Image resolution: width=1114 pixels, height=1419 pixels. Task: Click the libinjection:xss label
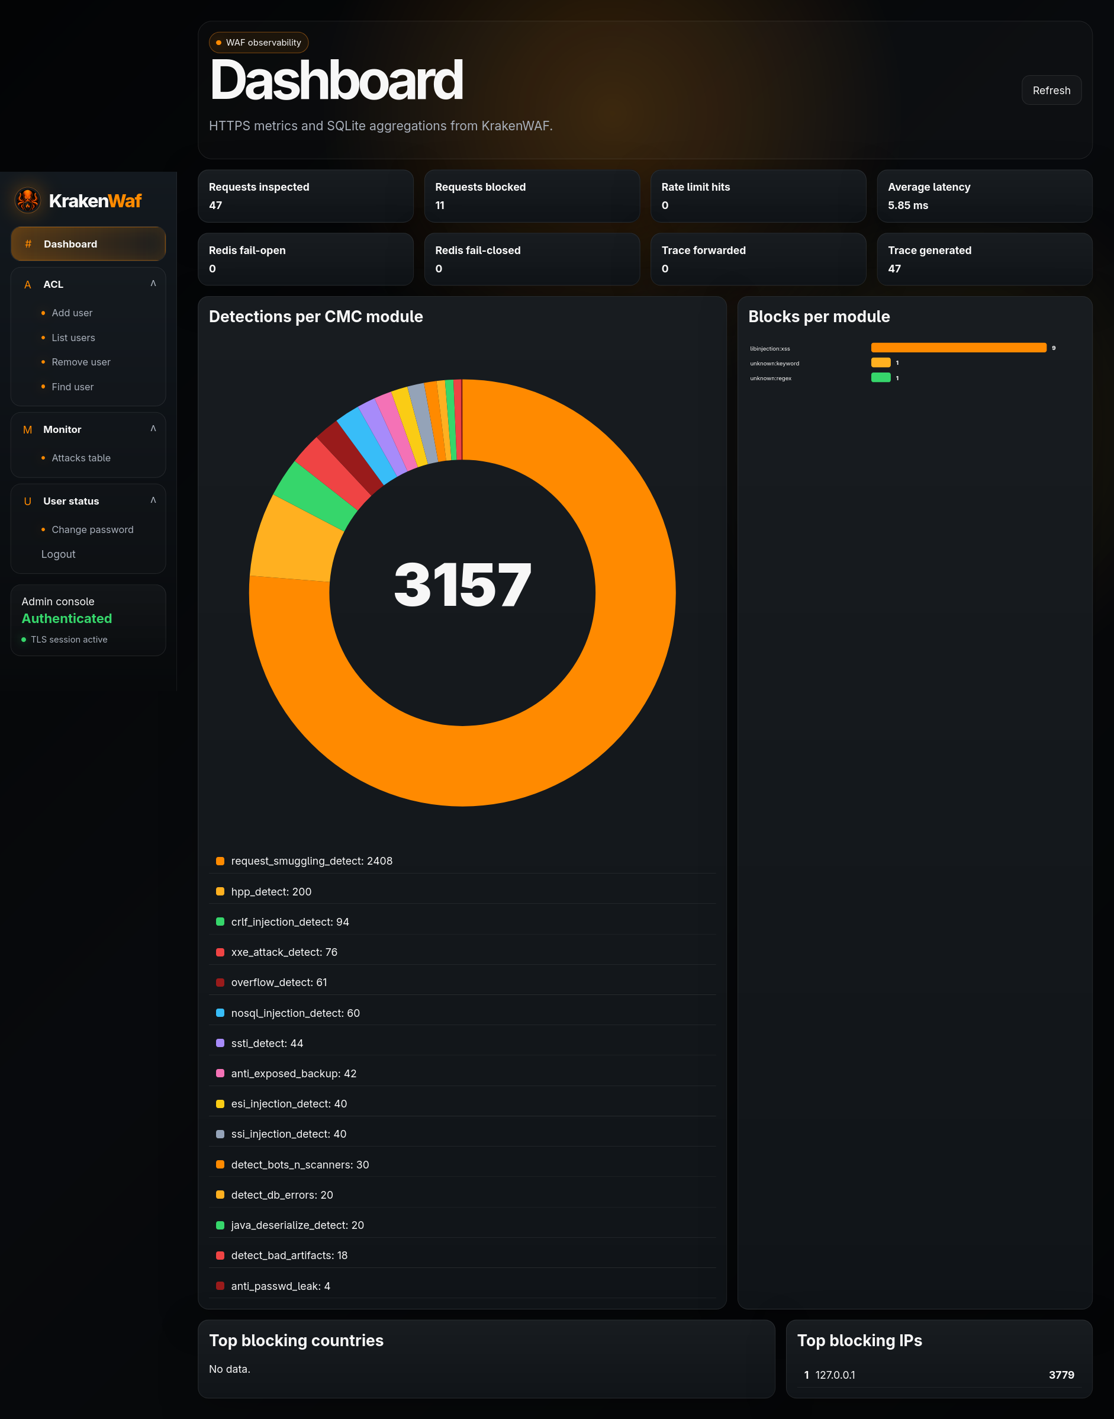(x=770, y=348)
